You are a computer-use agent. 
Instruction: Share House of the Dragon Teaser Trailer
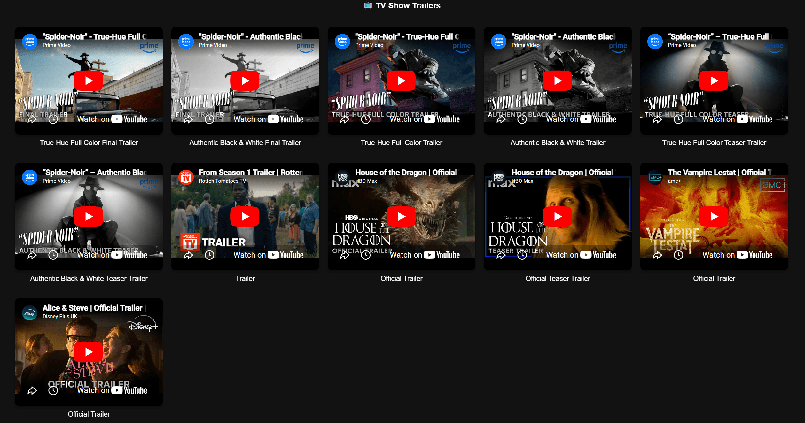[x=501, y=255]
